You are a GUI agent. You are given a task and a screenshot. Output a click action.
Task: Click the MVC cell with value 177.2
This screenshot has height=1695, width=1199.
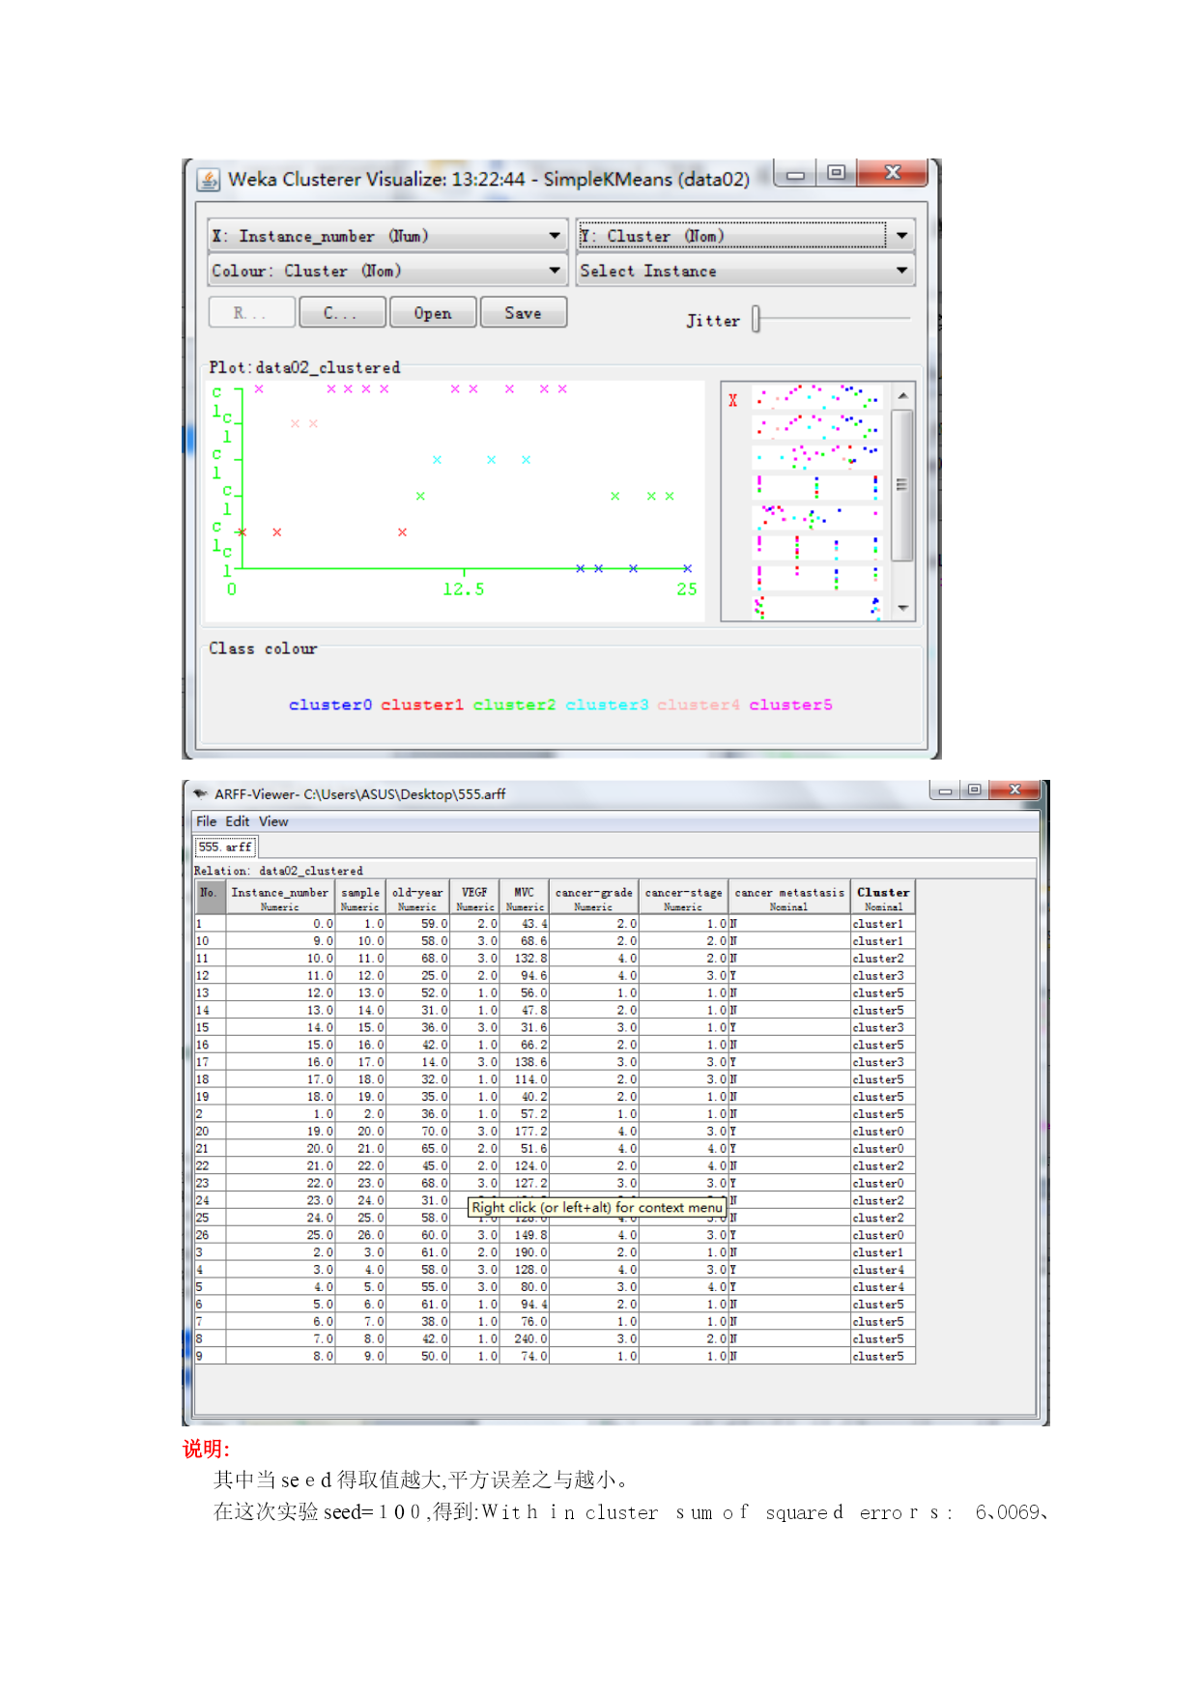(x=525, y=1132)
